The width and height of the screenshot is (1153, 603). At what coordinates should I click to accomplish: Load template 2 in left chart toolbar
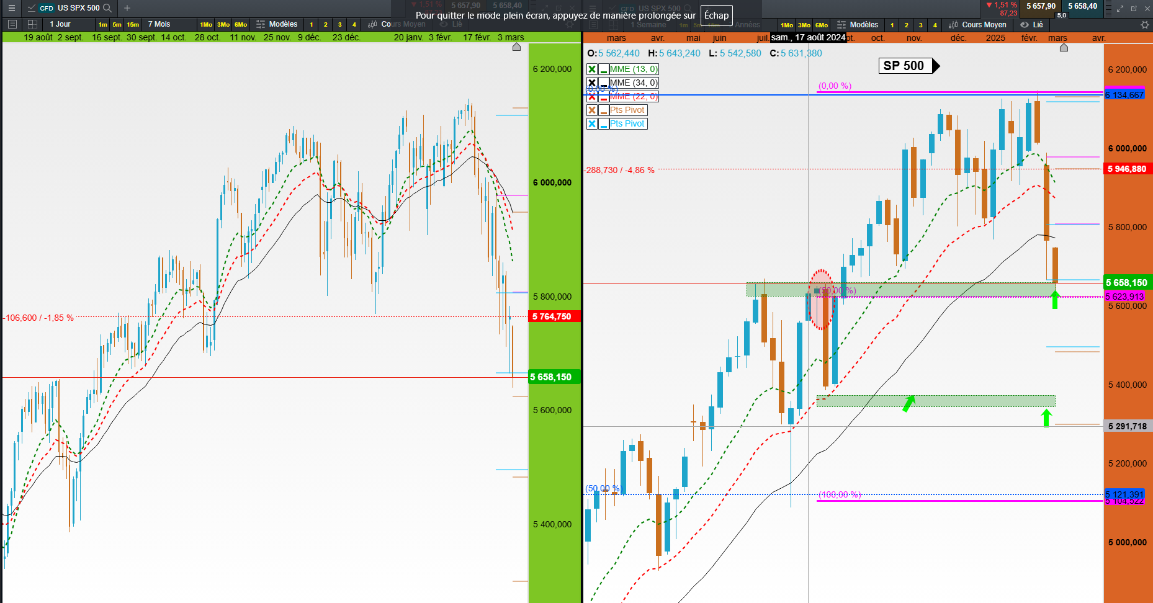(326, 25)
